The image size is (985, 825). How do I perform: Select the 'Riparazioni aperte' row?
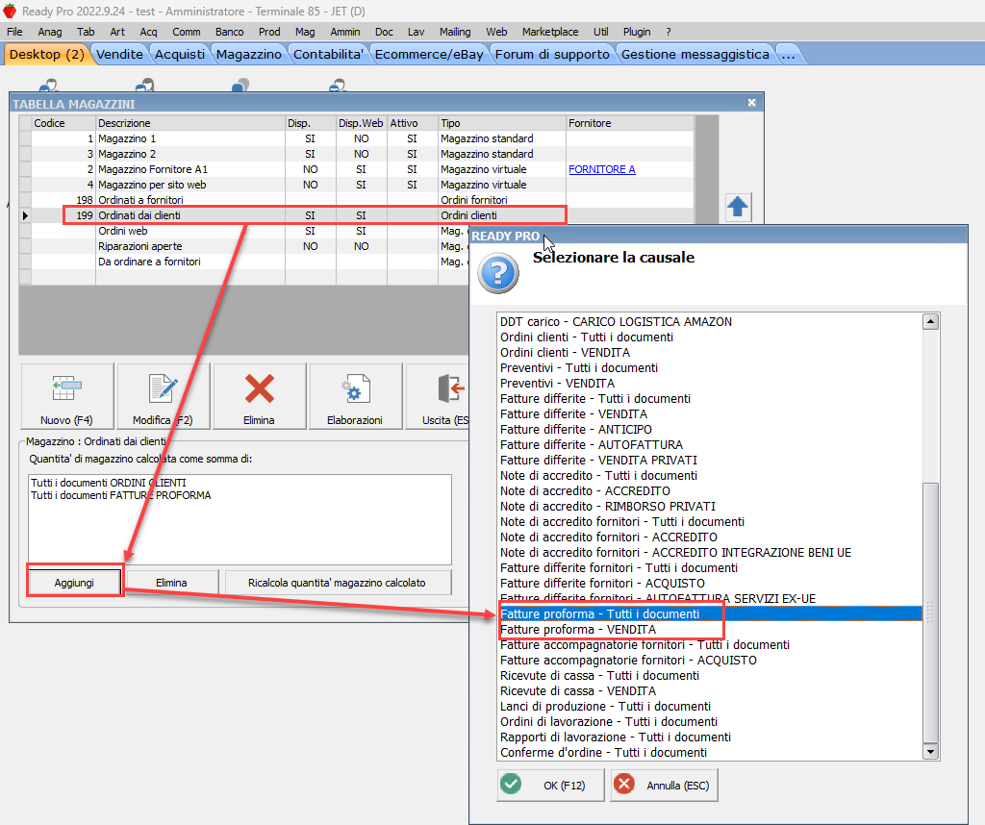pyautogui.click(x=245, y=246)
